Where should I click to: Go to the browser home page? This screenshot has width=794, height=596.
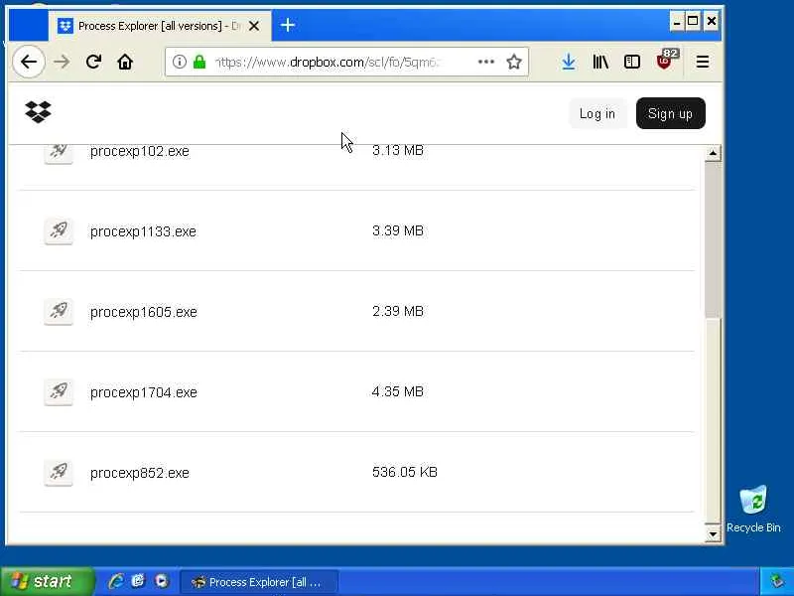(125, 62)
